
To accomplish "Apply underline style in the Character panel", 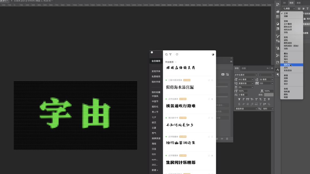I will (x=264, y=99).
